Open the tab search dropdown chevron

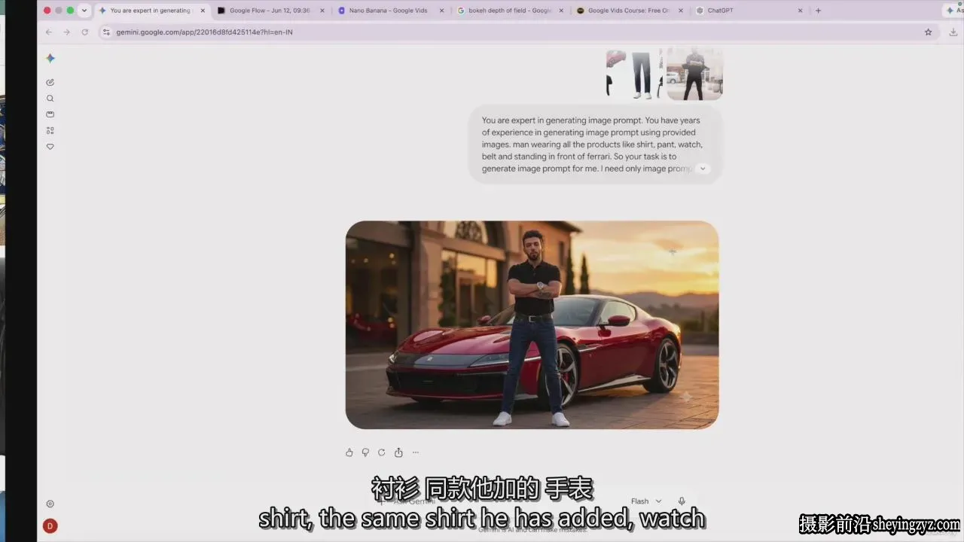point(84,11)
